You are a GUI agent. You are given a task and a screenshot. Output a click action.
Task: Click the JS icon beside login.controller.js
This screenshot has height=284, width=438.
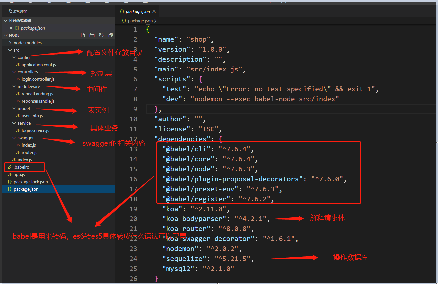[18, 79]
